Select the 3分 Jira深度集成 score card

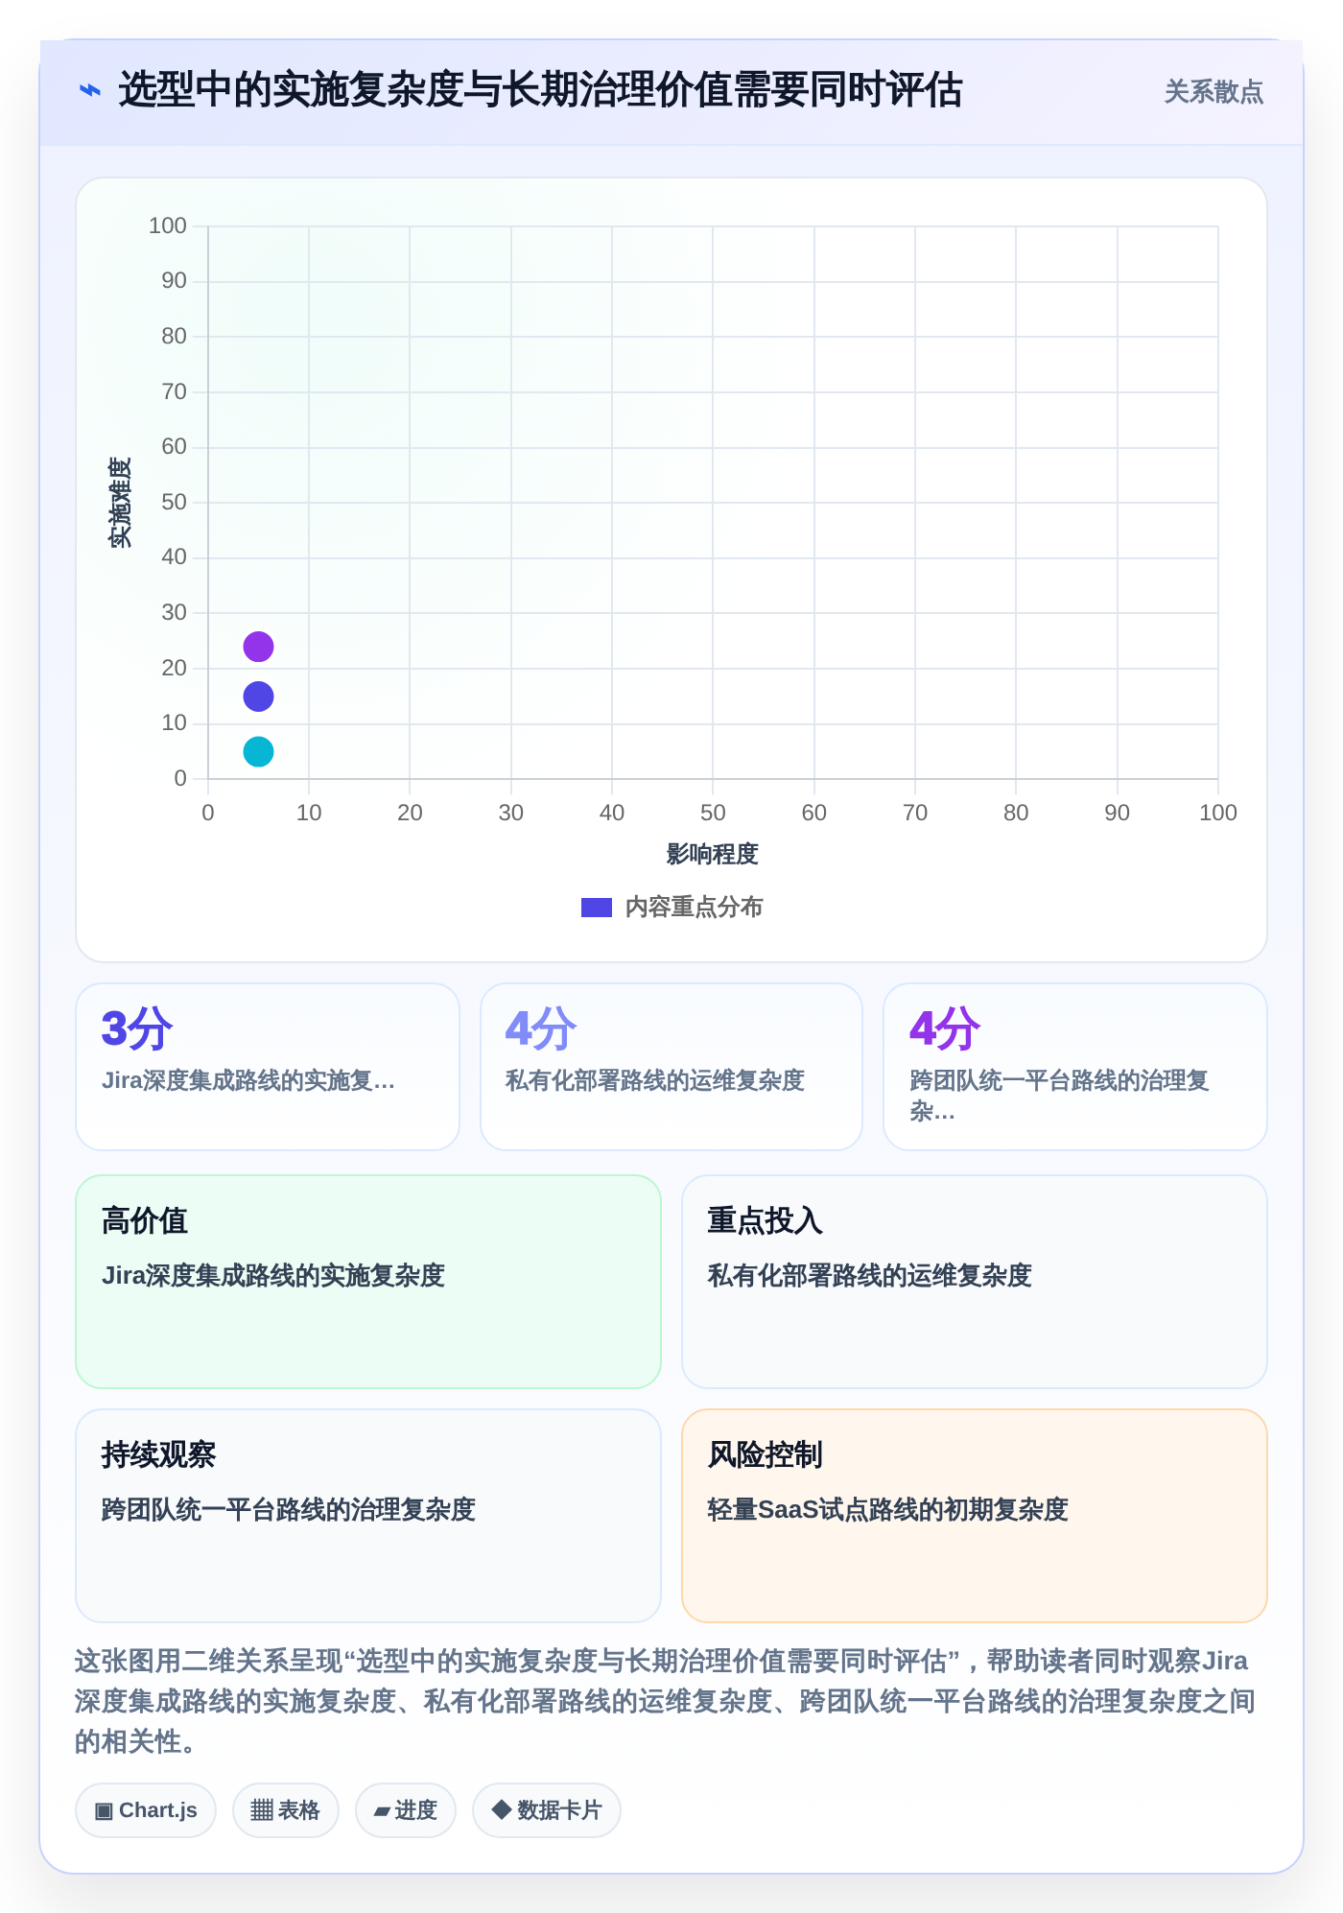[x=268, y=1067]
